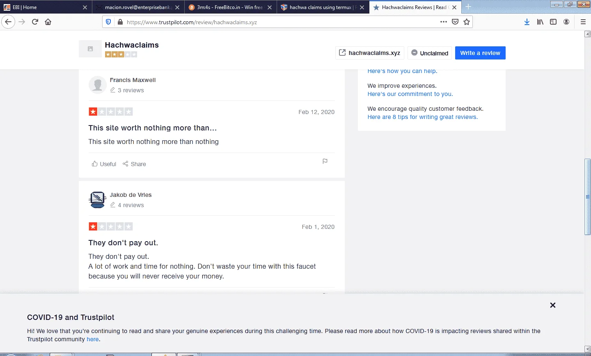
Task: Select the Hachwaclaims Reviews tab
Action: 415,7
